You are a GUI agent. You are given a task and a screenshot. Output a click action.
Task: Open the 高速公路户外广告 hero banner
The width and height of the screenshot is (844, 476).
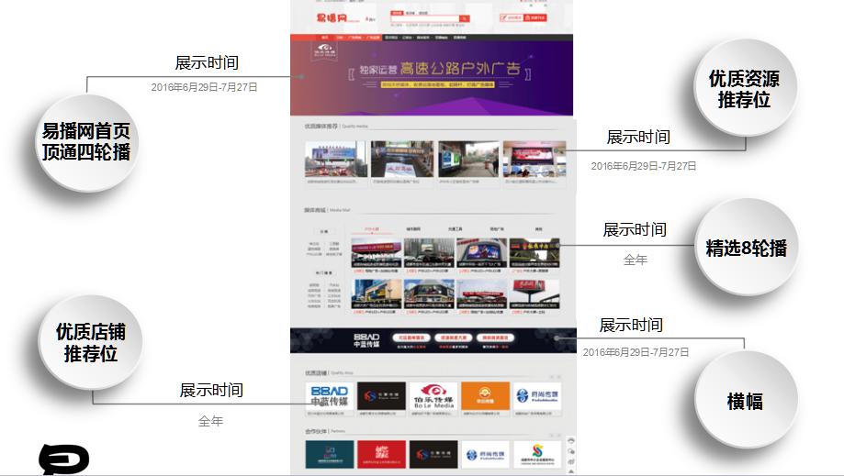[x=432, y=79]
